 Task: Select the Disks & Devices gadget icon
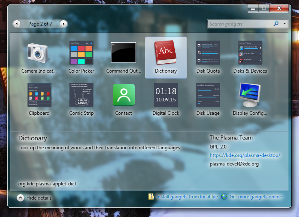[250, 52]
